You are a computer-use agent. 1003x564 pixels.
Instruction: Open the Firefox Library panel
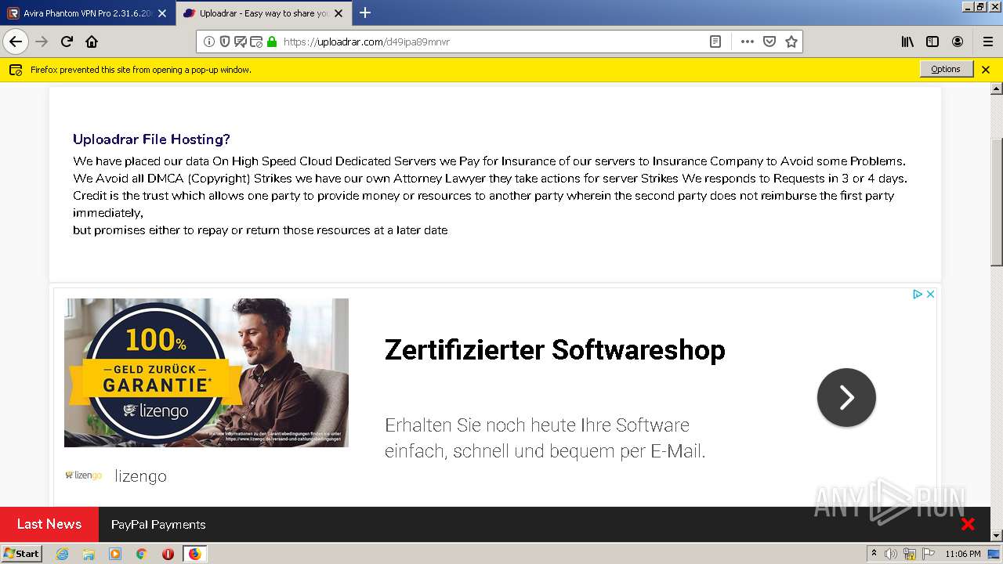[907, 42]
